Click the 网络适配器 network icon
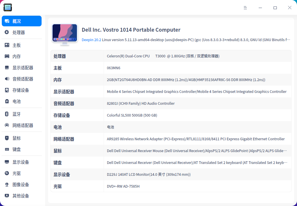The width and height of the screenshot is (297, 206). 7,125
